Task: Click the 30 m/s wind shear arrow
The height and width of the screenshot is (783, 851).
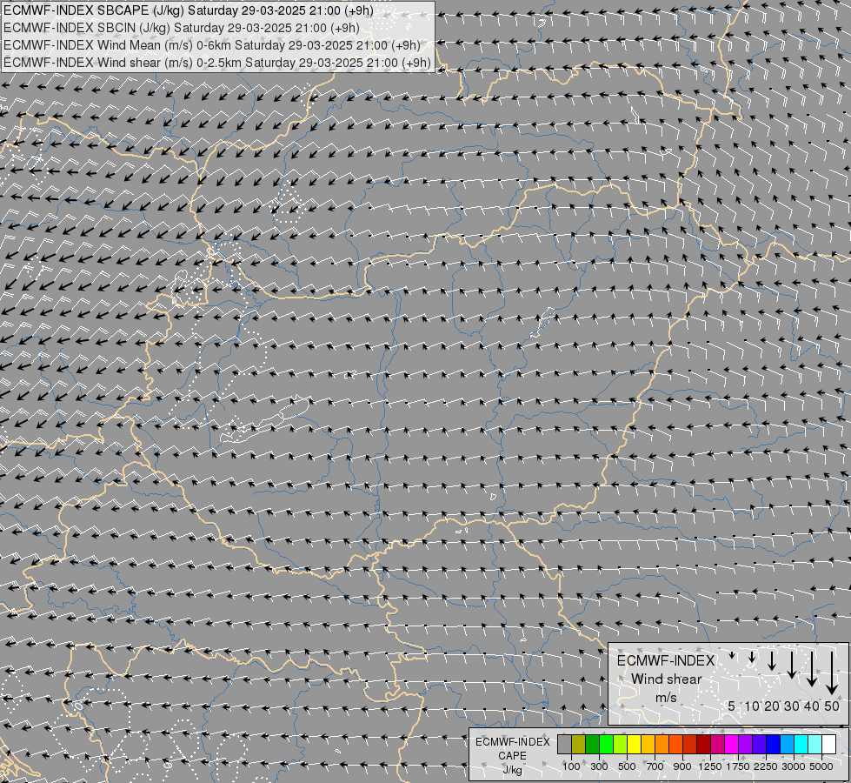Action: click(792, 665)
